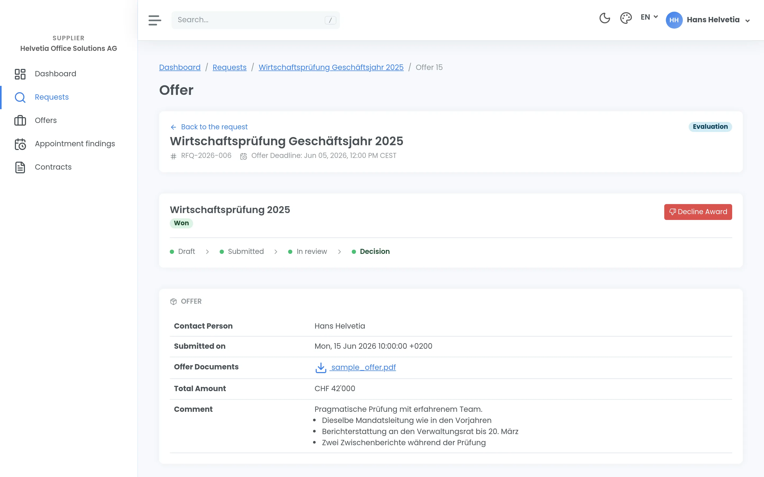764x477 pixels.
Task: Go to Dashboard breadcrumb link
Action: 180,67
